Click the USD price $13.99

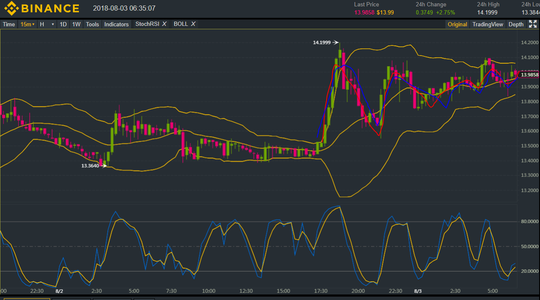tap(385, 12)
